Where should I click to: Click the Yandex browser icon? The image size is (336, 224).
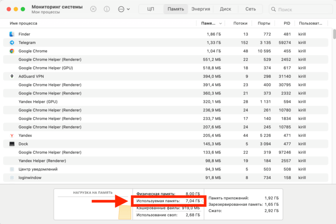[12, 135]
